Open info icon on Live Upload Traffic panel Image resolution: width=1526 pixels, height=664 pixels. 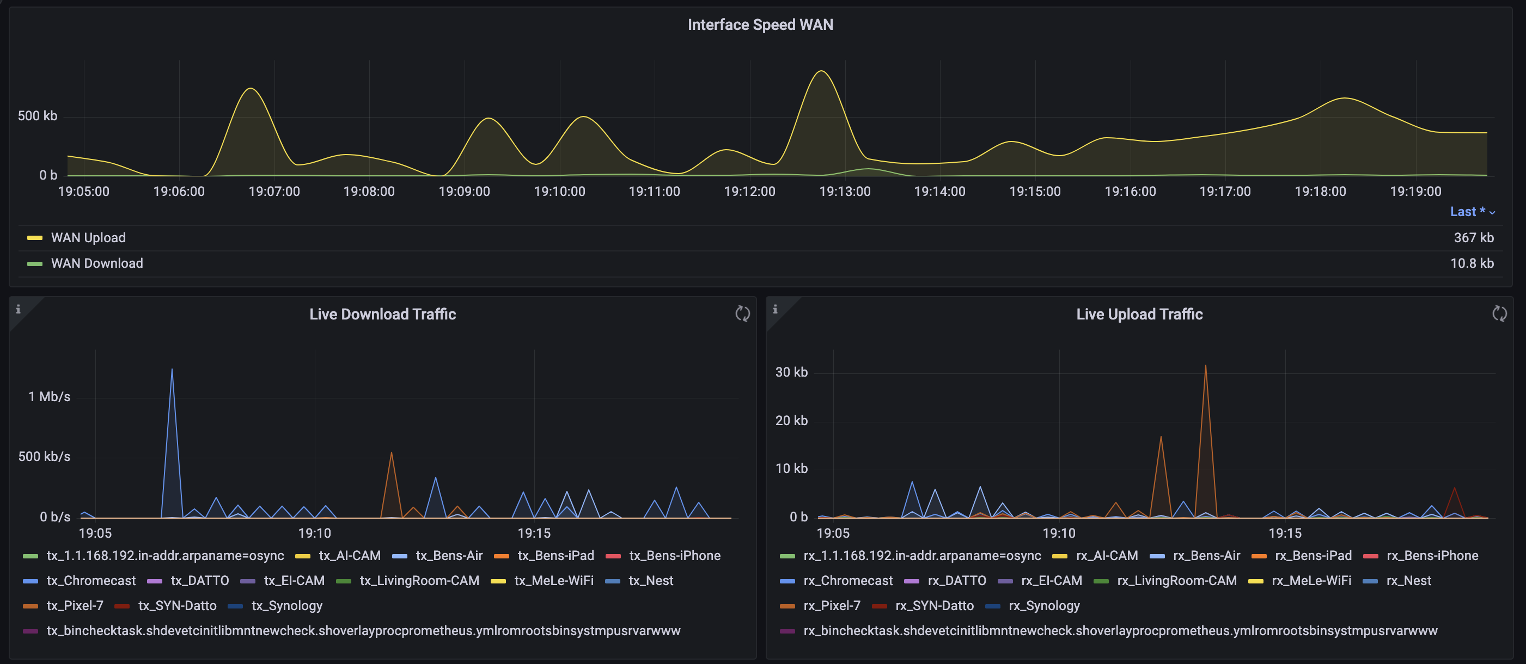775,309
